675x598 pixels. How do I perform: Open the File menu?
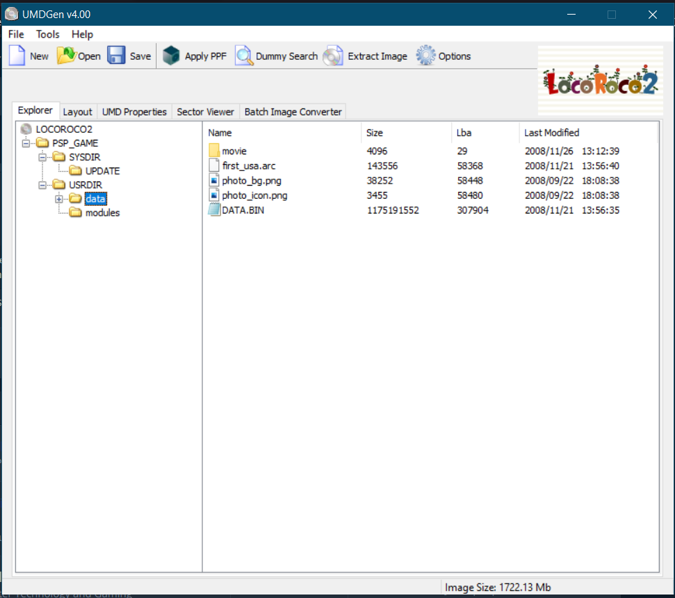(x=16, y=34)
